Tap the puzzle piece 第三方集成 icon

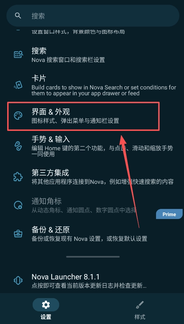pyautogui.click(x=18, y=177)
